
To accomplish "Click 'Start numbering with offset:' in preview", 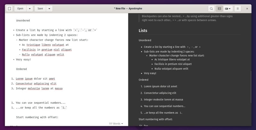I will click(x=156, y=119).
